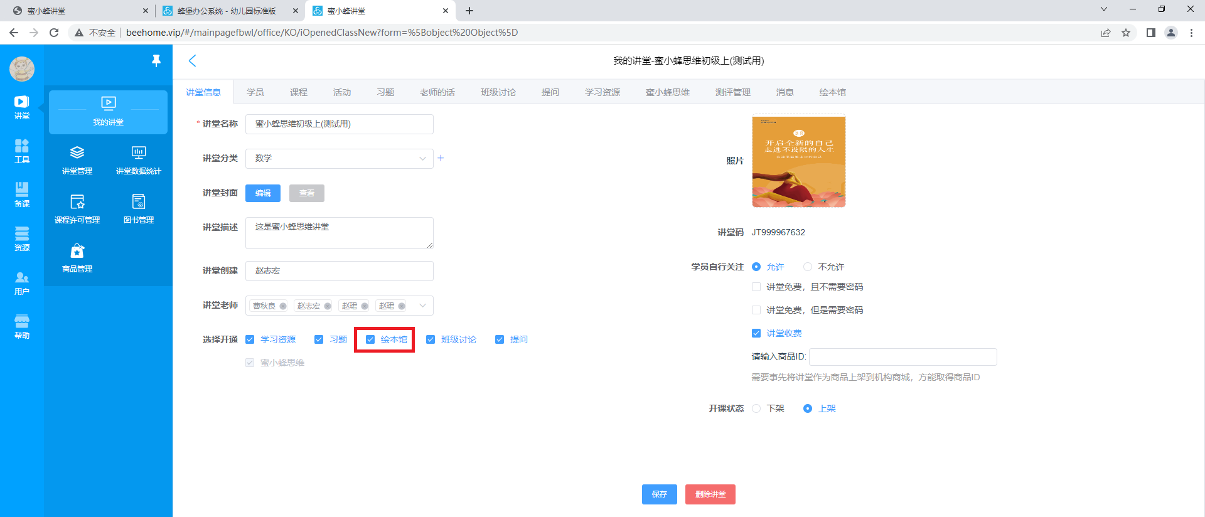Open 讲堂管理 from the sidebar menu
This screenshot has width=1205, height=517.
pyautogui.click(x=77, y=160)
